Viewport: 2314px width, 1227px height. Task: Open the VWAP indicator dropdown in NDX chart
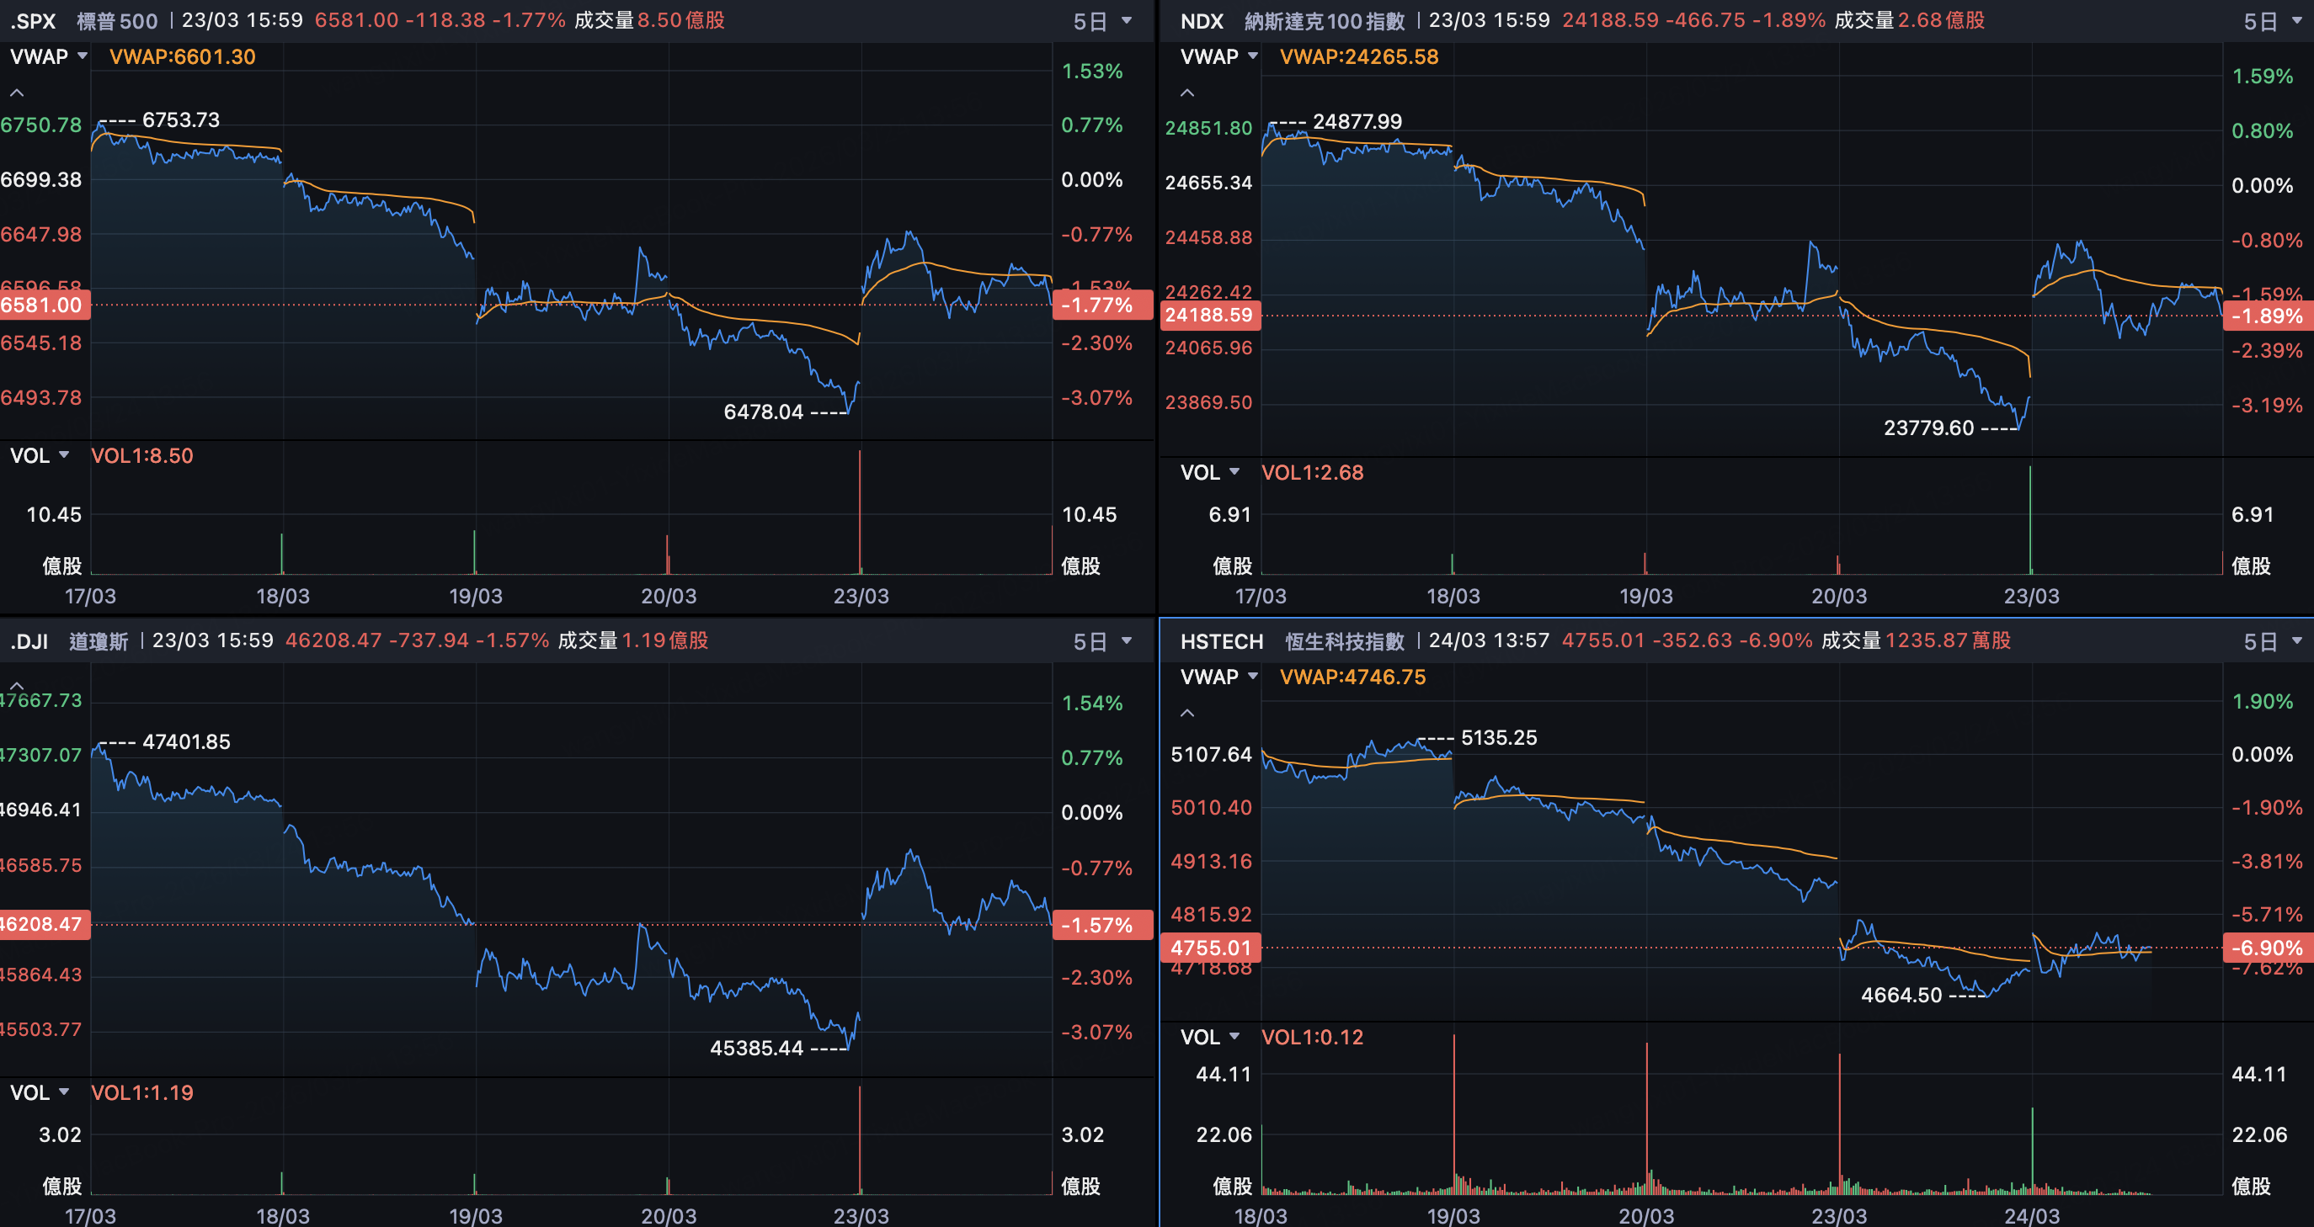click(x=1219, y=56)
